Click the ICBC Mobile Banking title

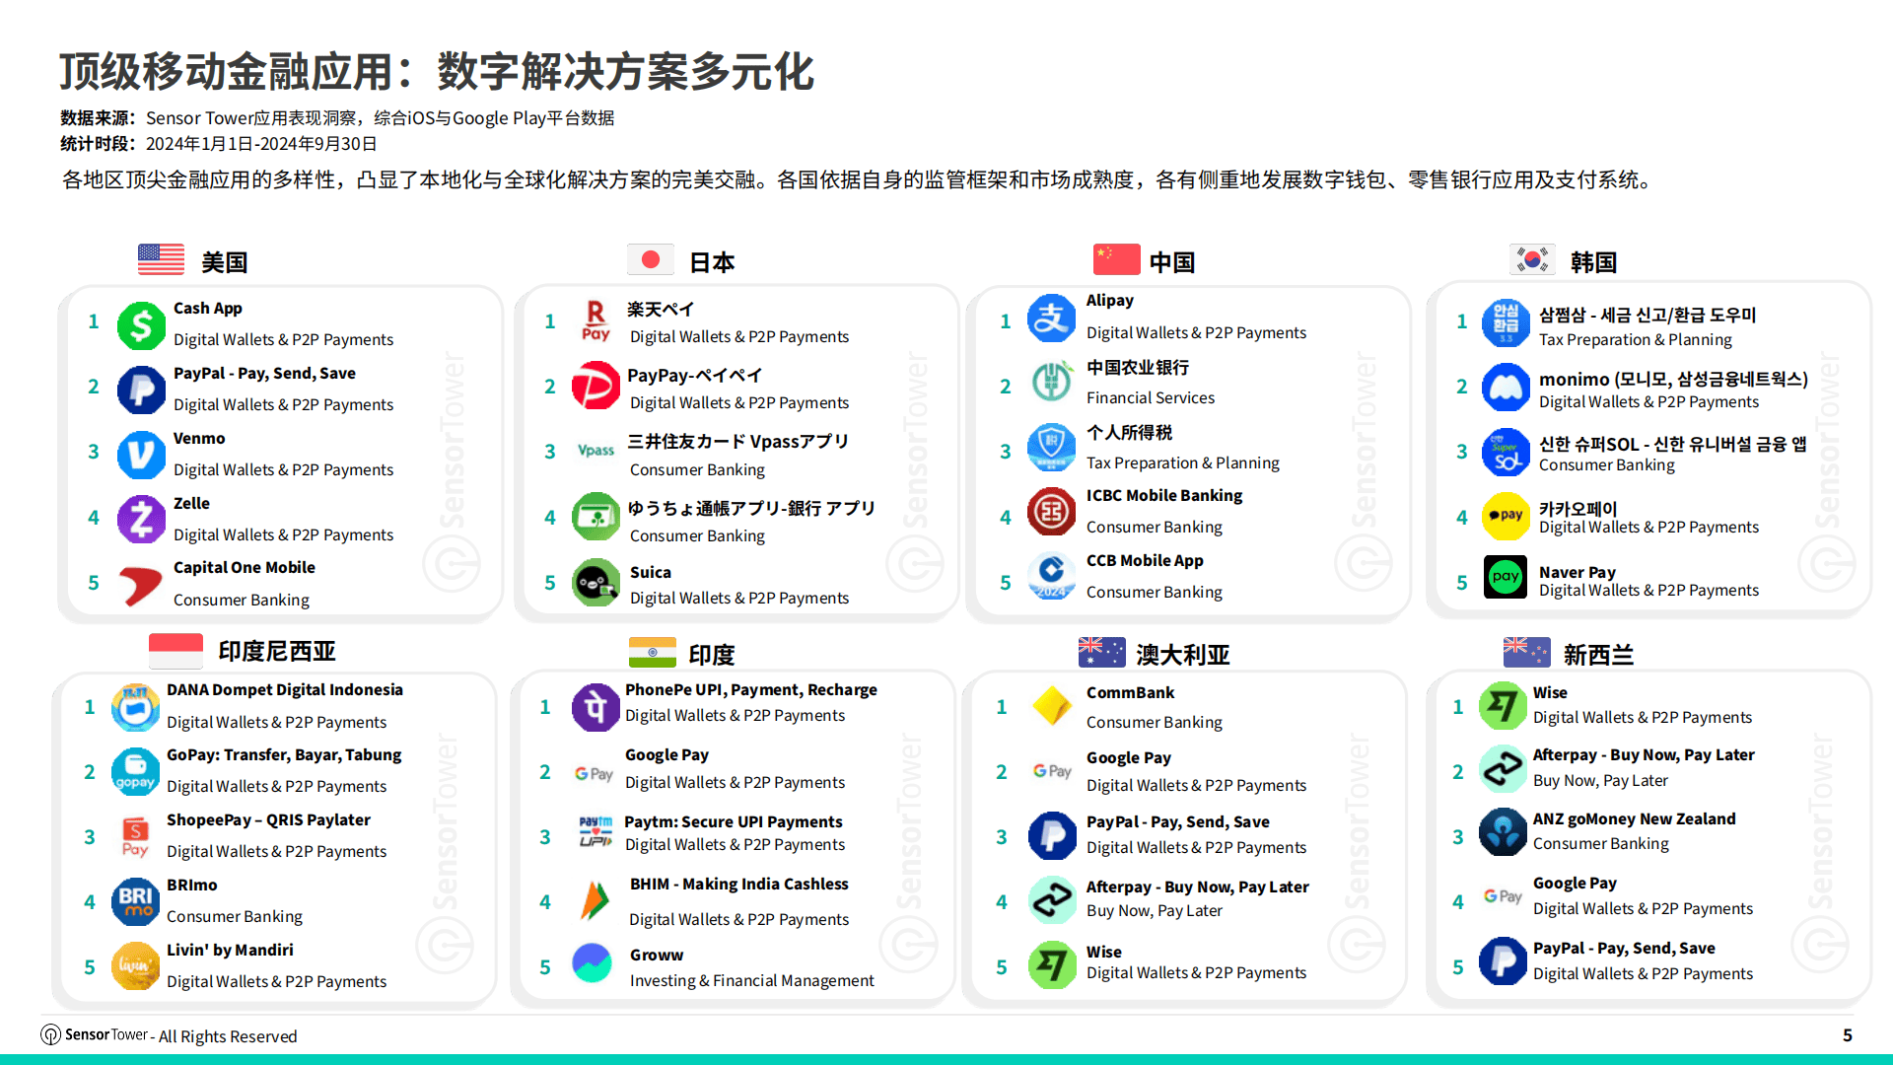pos(1163,495)
